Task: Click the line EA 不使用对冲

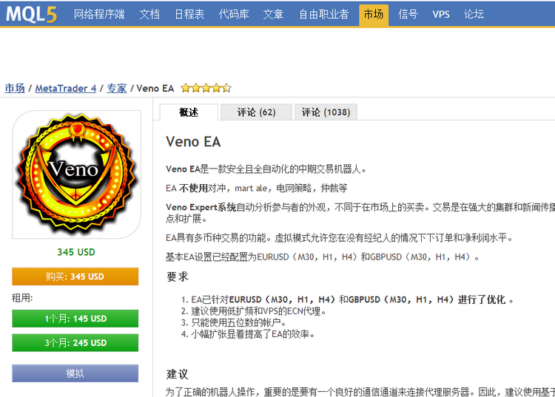Action: click(x=256, y=188)
